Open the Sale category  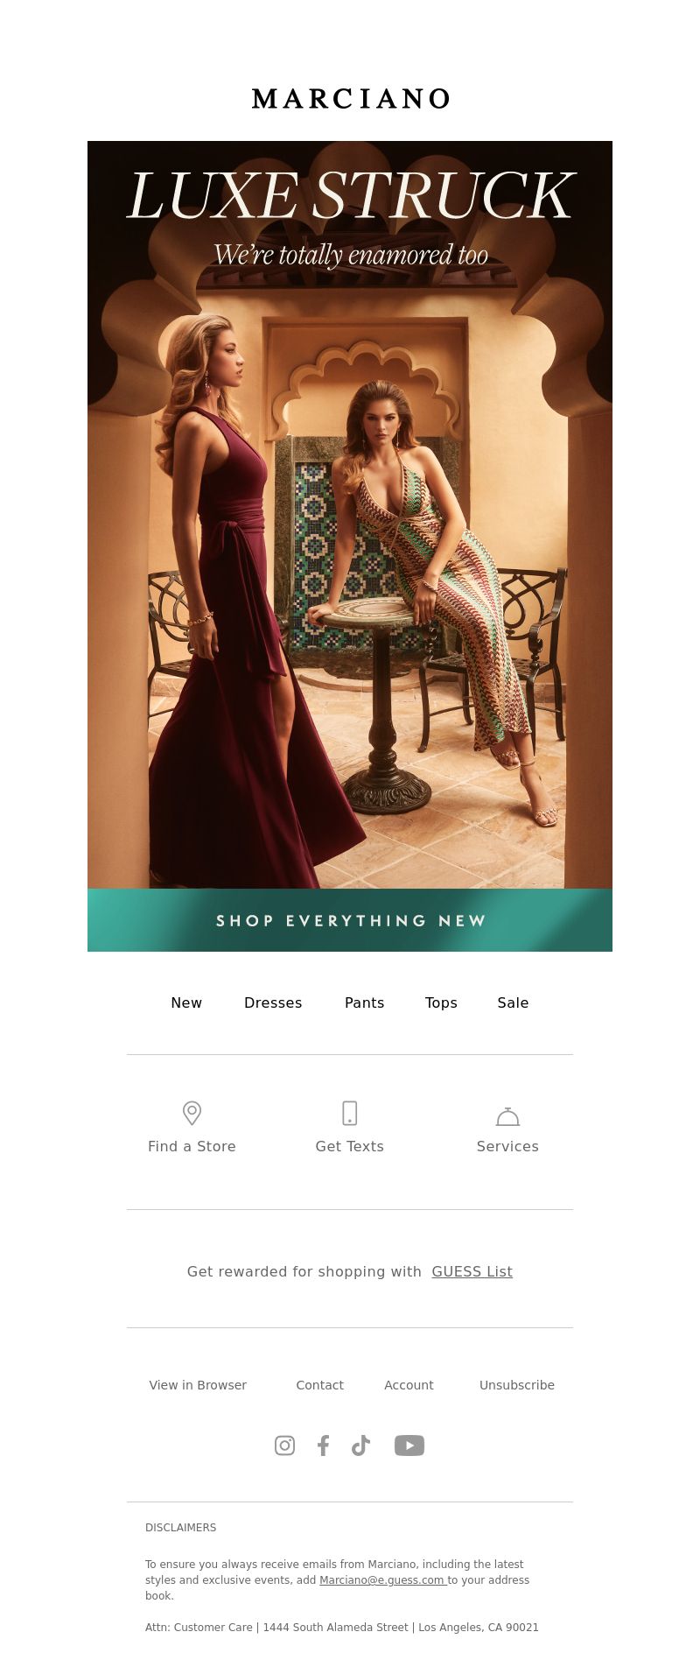click(x=513, y=1002)
